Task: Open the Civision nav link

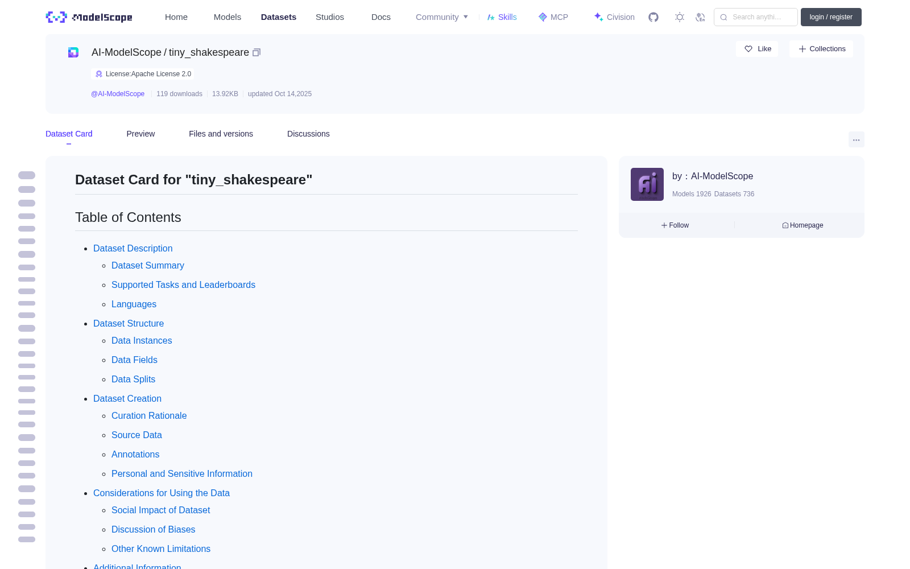Action: [614, 17]
